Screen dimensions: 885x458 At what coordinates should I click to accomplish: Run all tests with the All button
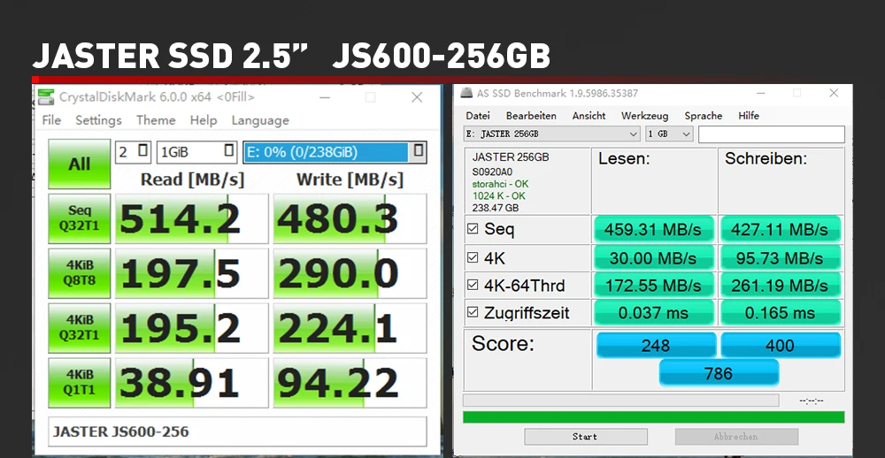79,164
